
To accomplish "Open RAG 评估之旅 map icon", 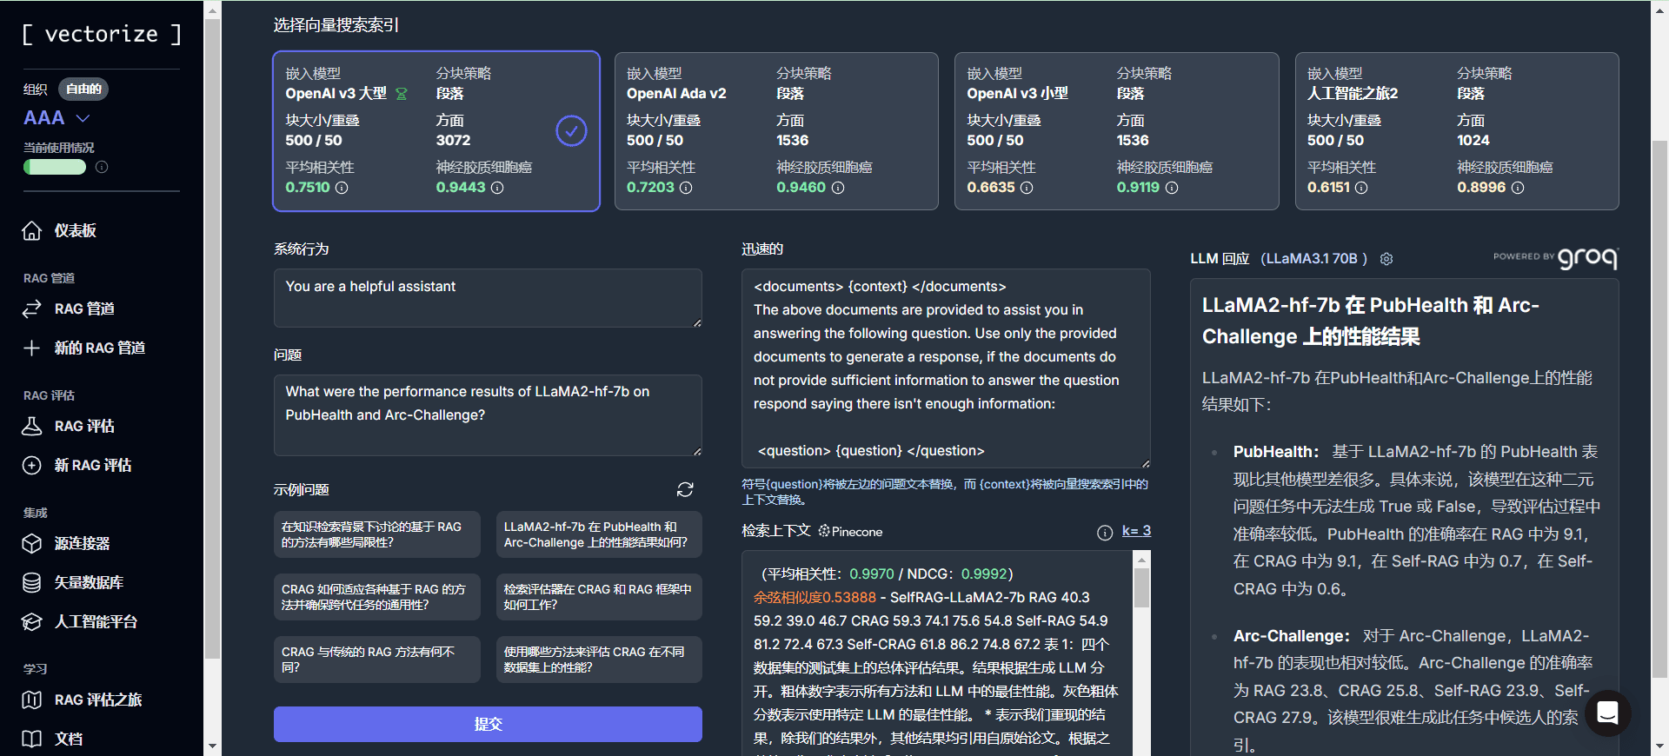I will click(x=32, y=700).
